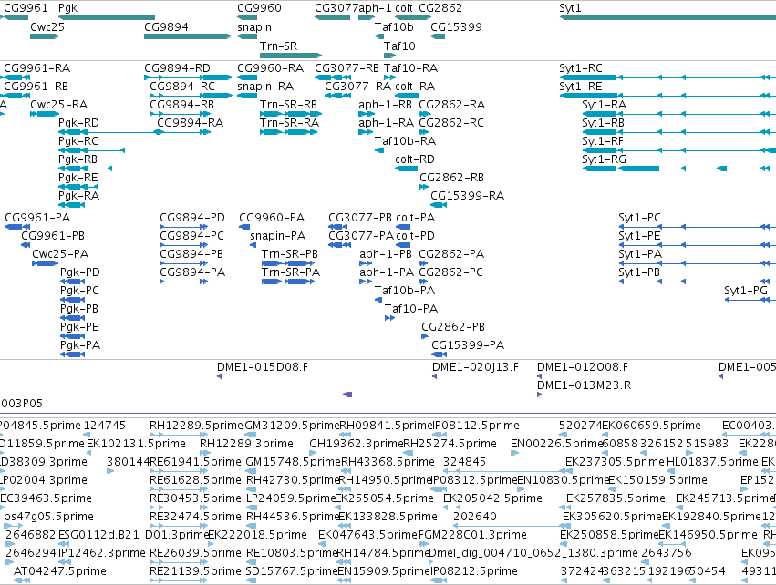Select the snapin gene label

coord(254,27)
